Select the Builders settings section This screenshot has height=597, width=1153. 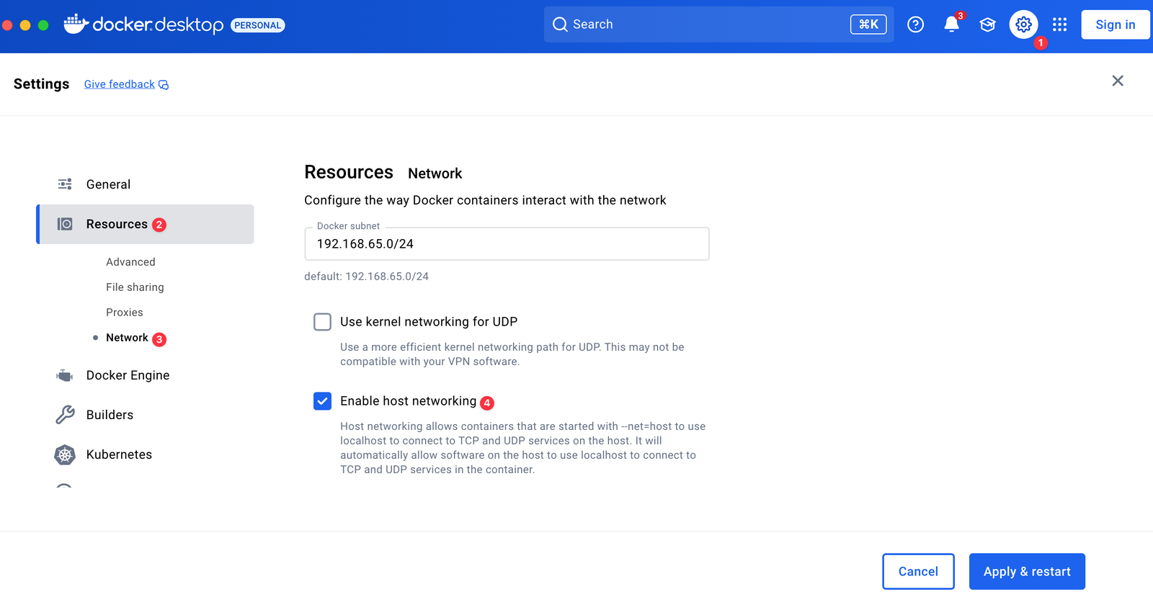coord(110,415)
